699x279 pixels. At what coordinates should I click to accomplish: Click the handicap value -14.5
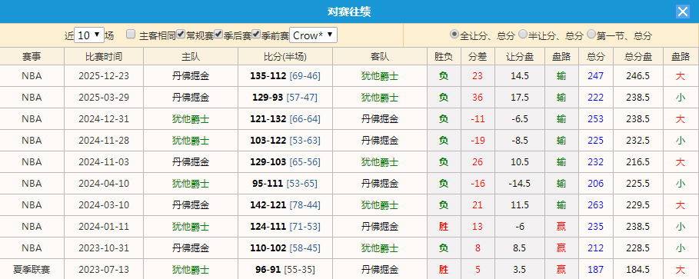[x=520, y=183]
